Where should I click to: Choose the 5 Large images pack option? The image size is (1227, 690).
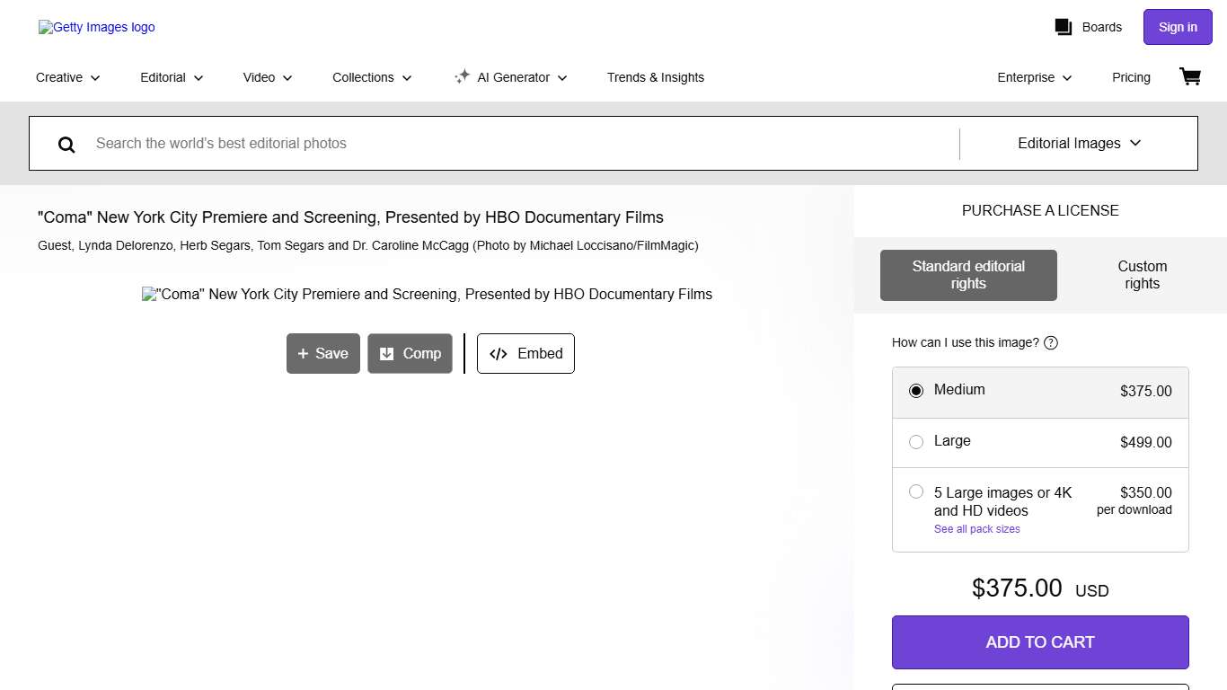(x=916, y=491)
